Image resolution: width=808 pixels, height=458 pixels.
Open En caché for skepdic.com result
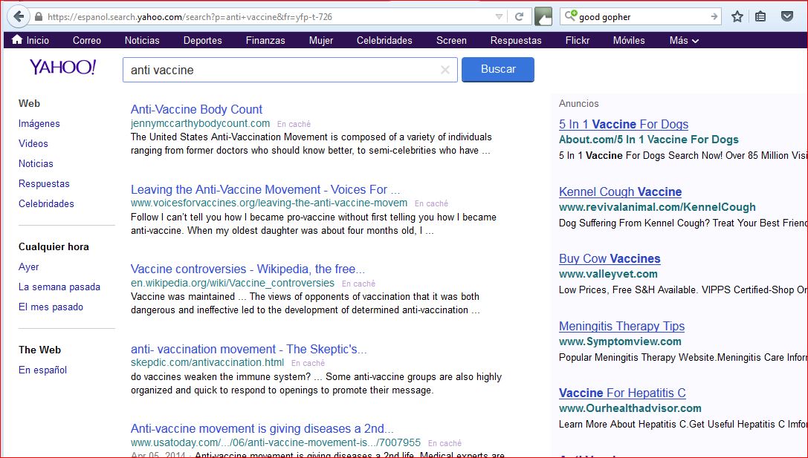click(308, 363)
